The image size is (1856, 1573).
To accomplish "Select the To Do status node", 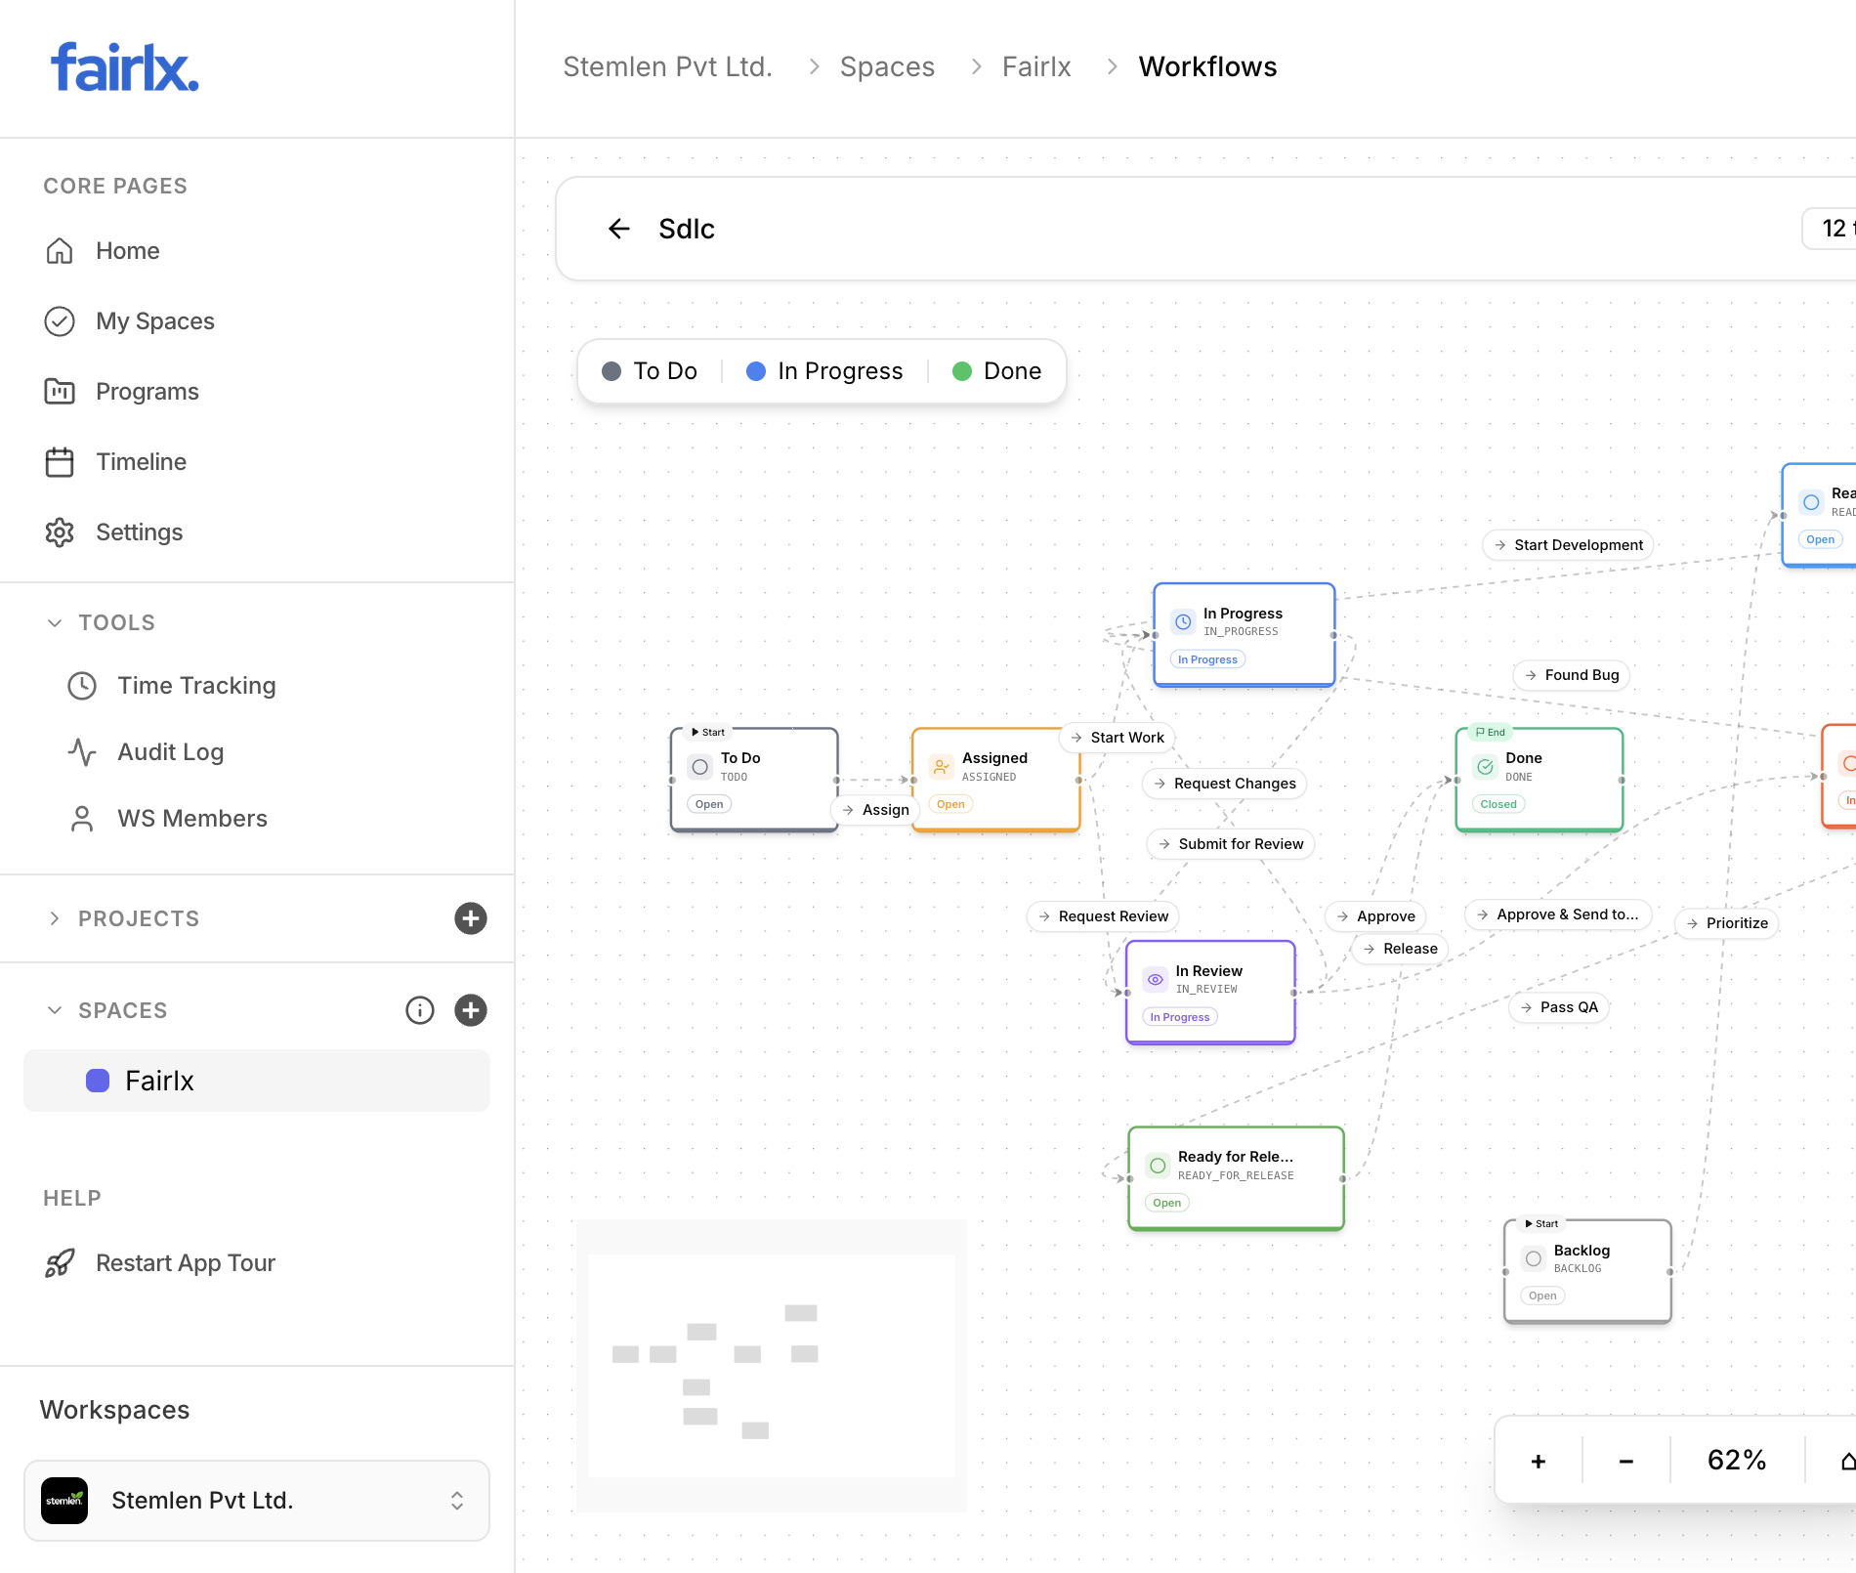I will (x=754, y=781).
